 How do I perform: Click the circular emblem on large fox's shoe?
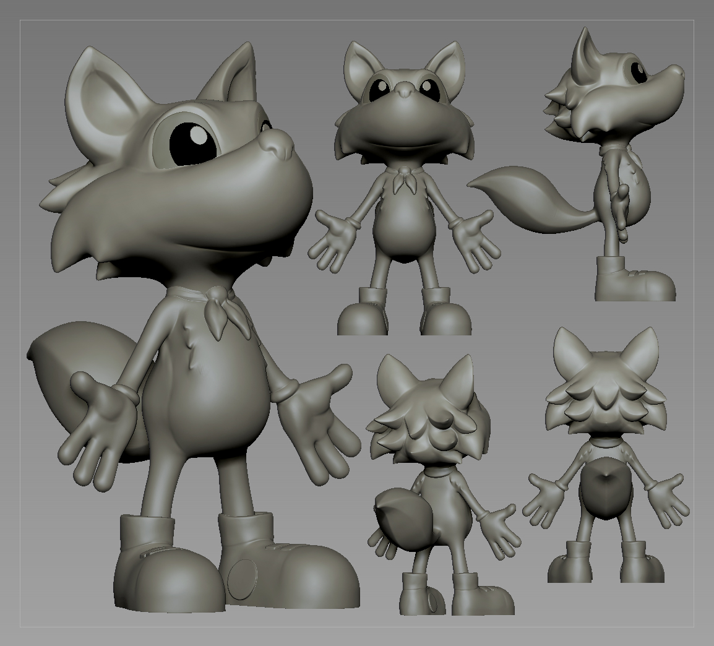[x=242, y=578]
